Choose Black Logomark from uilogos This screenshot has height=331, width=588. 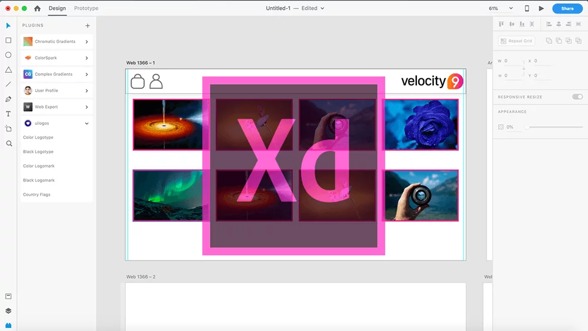tap(39, 180)
